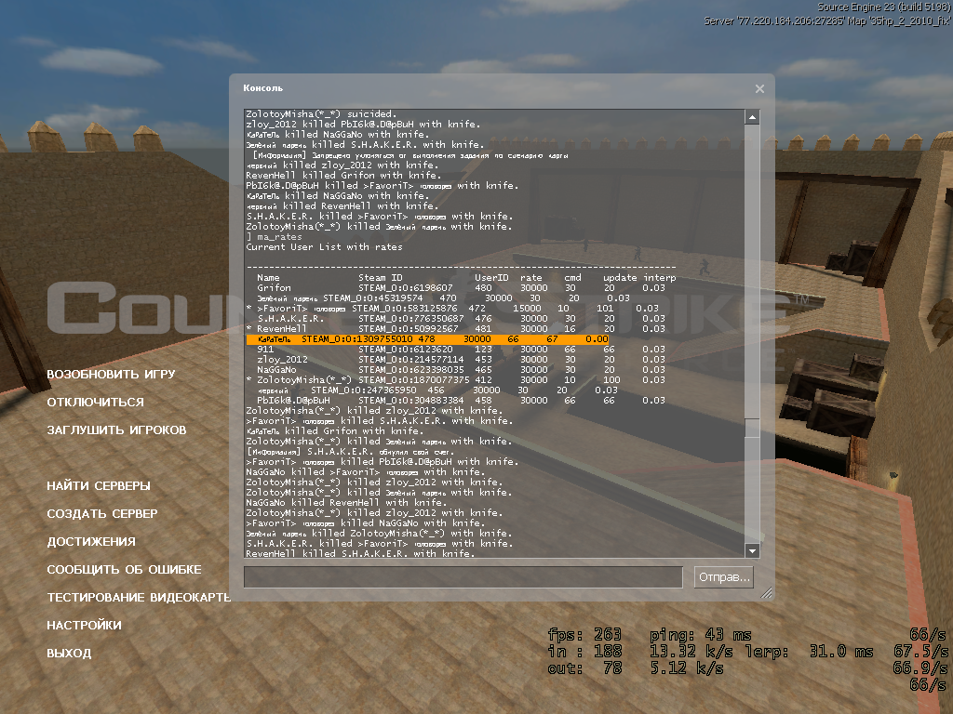
Task: Click the Server address and Map info line
Action: pyautogui.click(x=827, y=21)
